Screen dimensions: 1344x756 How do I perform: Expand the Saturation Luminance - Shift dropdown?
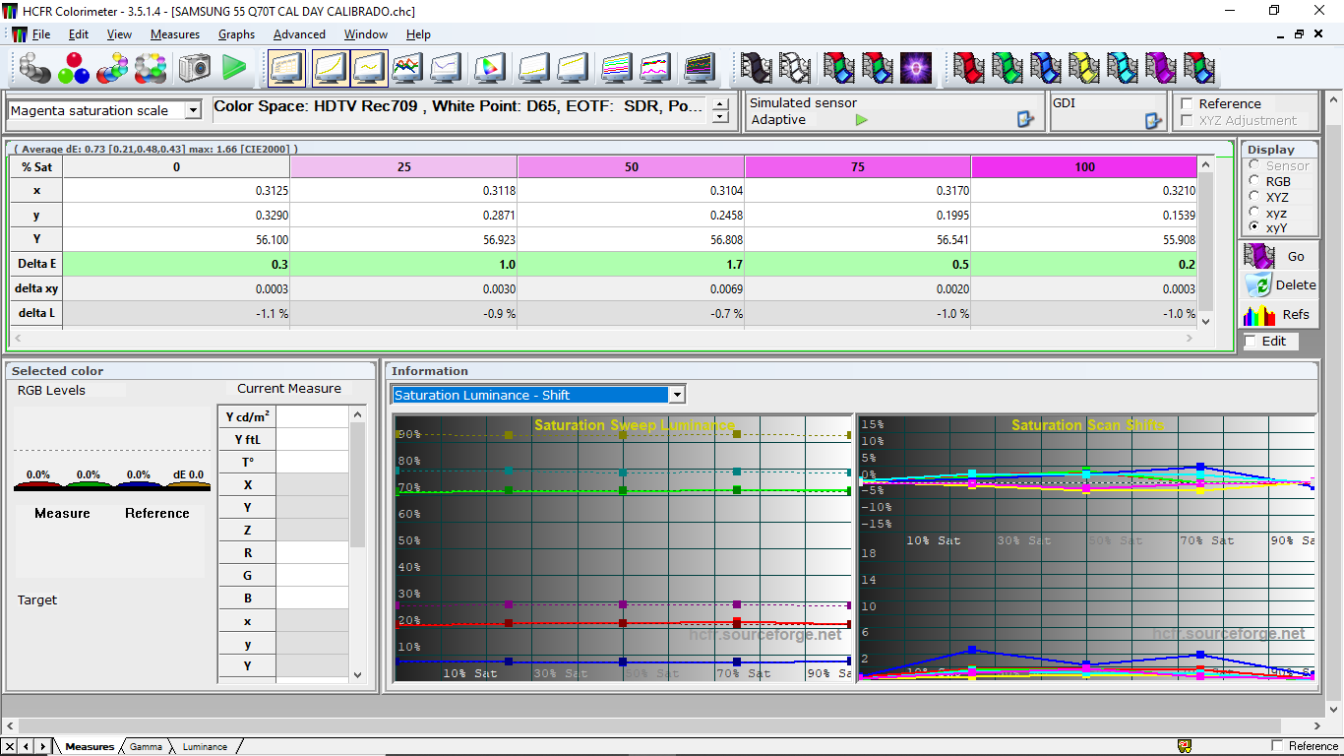coord(676,395)
